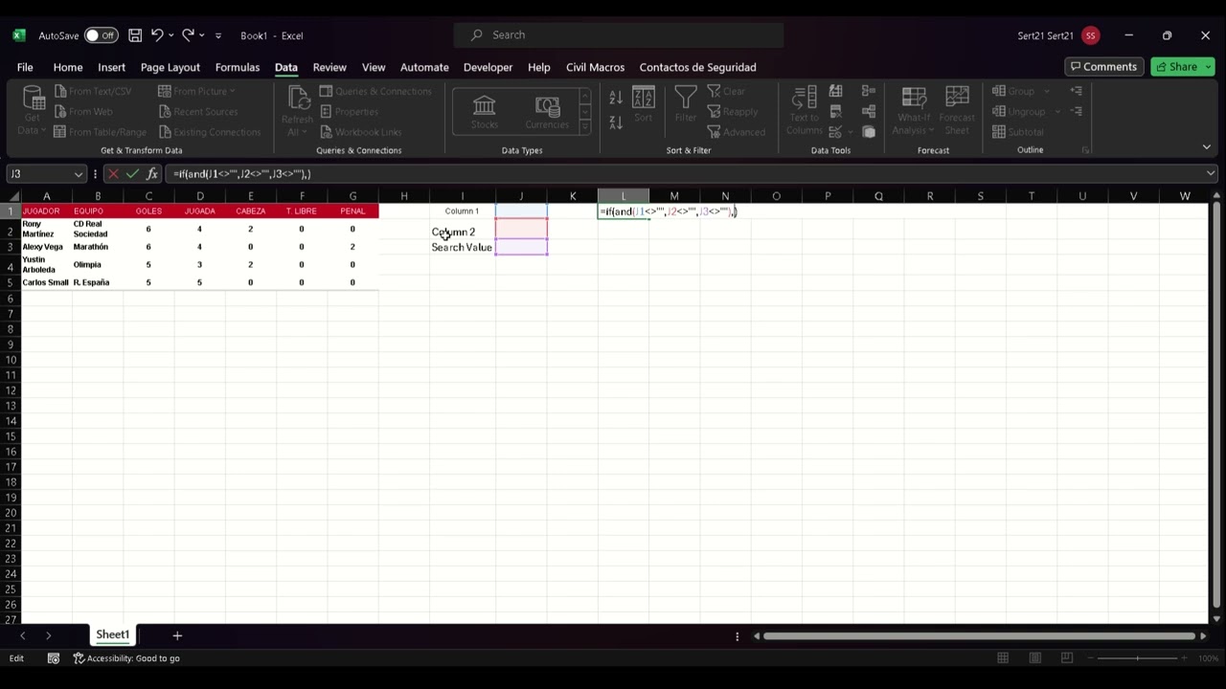Click the Insert Function fx icon
1226x689 pixels.
151,173
